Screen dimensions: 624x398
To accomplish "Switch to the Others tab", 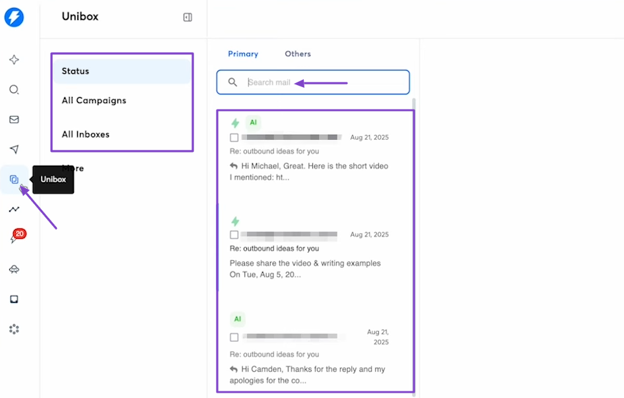I will (298, 53).
